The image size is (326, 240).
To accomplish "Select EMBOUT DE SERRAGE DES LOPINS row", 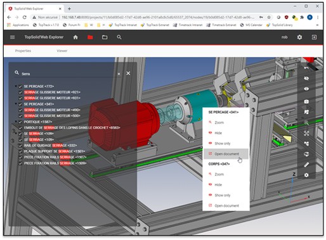I will tap(72, 128).
